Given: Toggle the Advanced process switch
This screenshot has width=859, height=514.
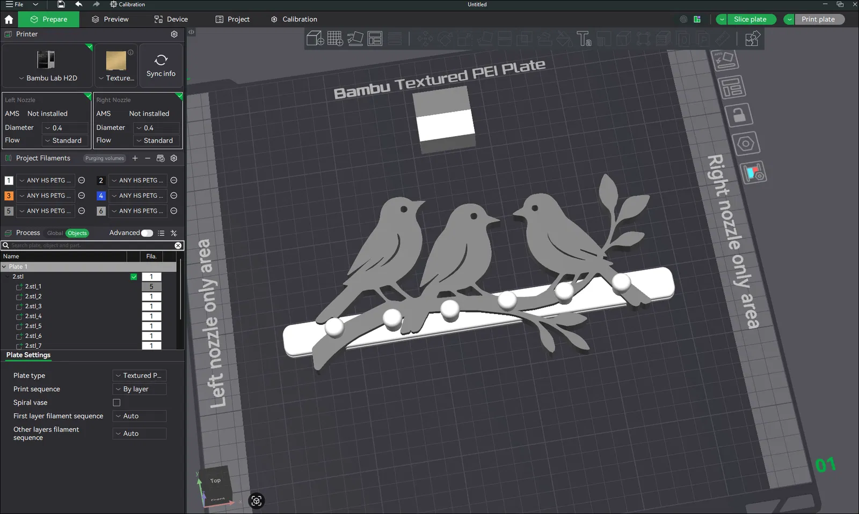Looking at the screenshot, I should click(x=147, y=233).
